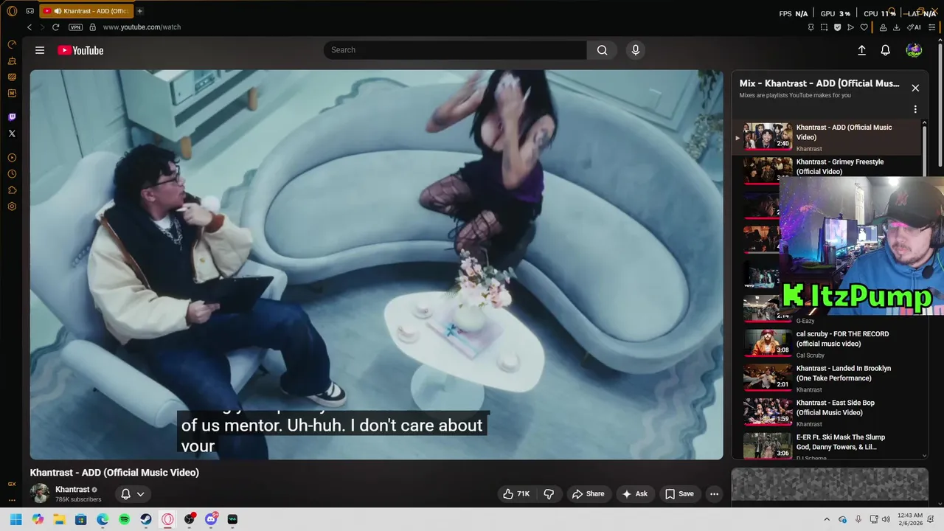
Task: Click the search magnifier button
Action: click(x=602, y=50)
